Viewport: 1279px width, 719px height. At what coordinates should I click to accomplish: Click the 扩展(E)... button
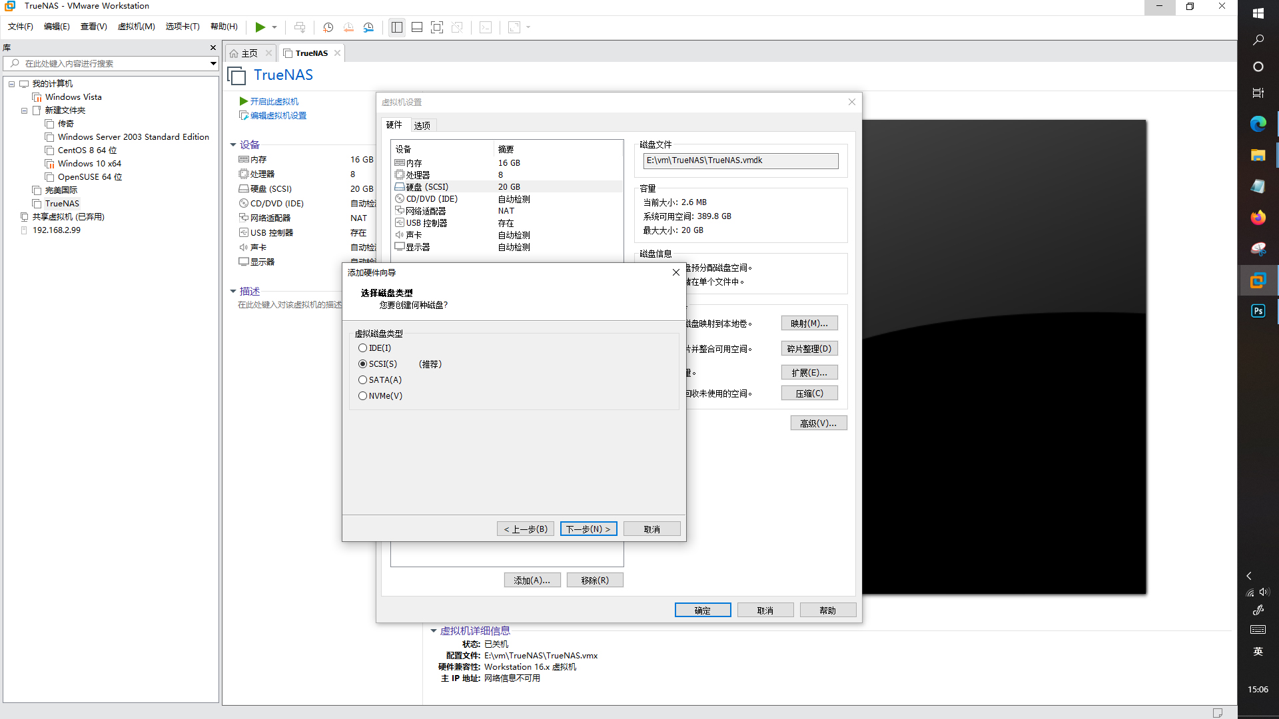[809, 373]
